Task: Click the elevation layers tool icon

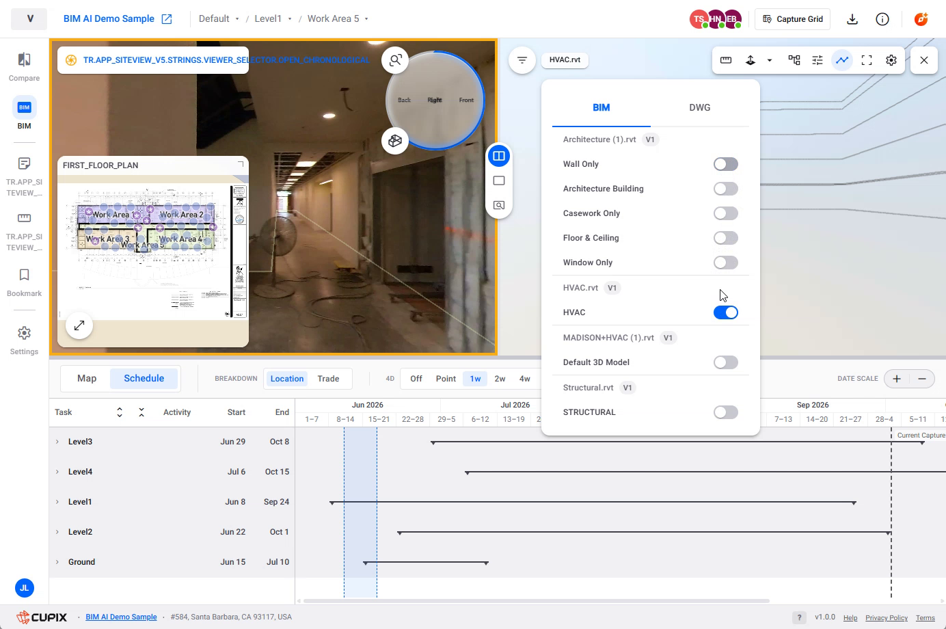Action: point(751,60)
